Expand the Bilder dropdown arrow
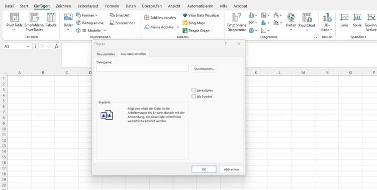 coord(68,30)
